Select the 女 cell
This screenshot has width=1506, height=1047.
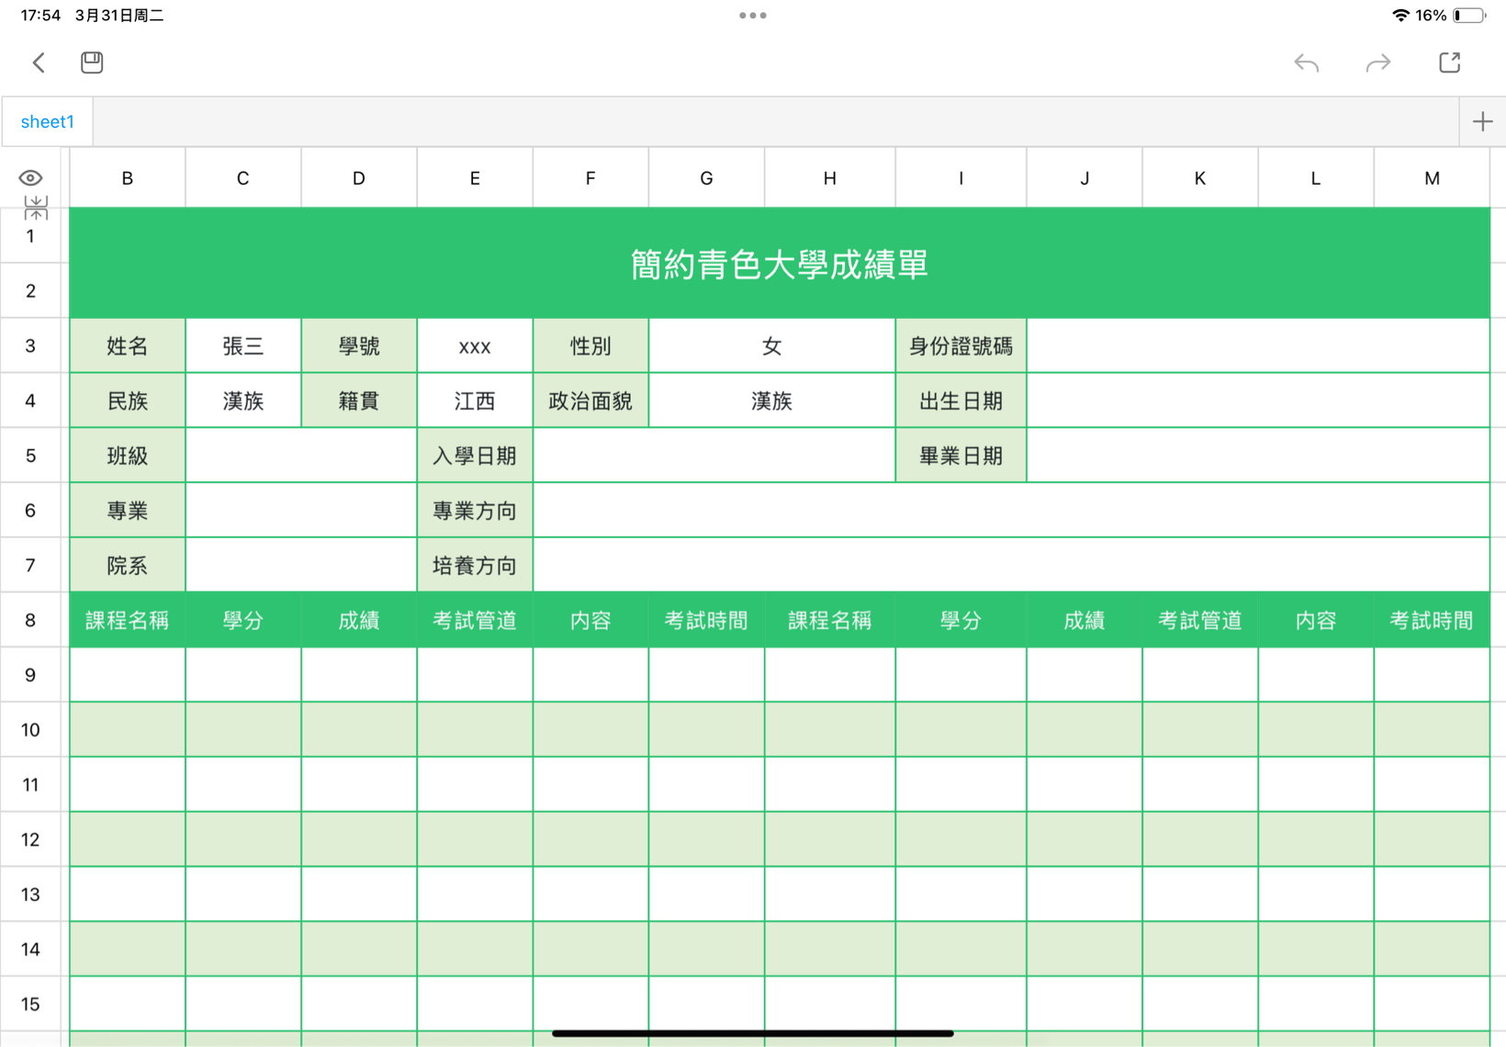[x=772, y=346]
